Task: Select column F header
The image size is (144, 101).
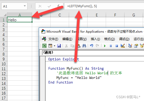Action: [x=115, y=15]
